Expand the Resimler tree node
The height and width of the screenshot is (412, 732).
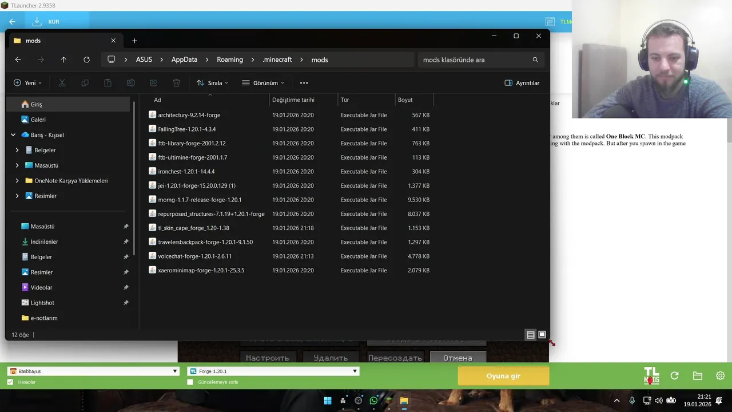coord(17,196)
